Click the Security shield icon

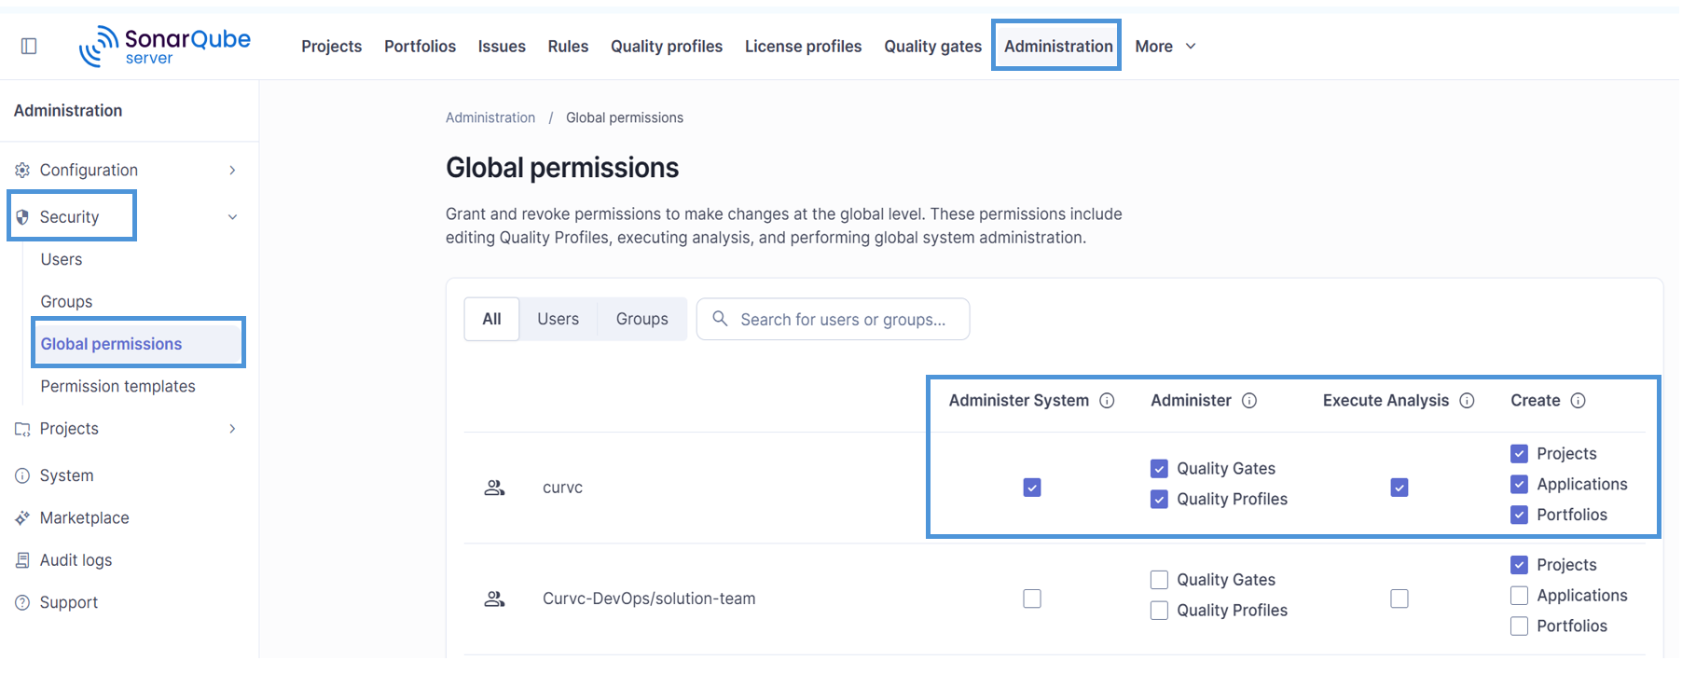pos(22,217)
